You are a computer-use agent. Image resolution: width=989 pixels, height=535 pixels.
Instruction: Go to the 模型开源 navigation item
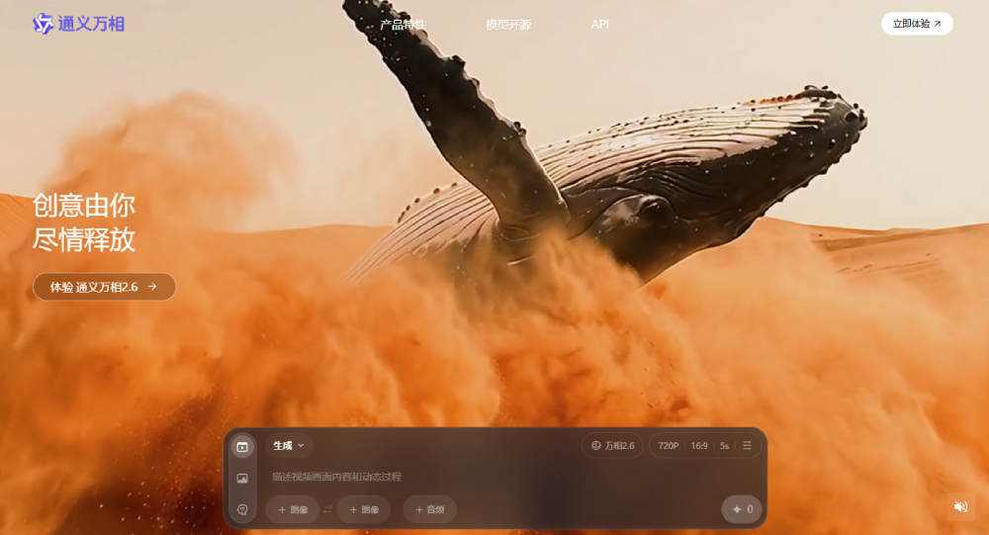(508, 24)
